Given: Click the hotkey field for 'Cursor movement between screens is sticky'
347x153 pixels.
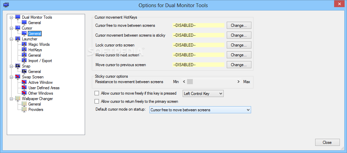Looking at the screenshot, I should [198, 35].
